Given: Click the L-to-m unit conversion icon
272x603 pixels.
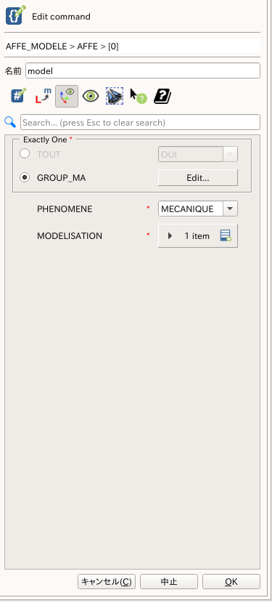Looking at the screenshot, I should coord(43,96).
